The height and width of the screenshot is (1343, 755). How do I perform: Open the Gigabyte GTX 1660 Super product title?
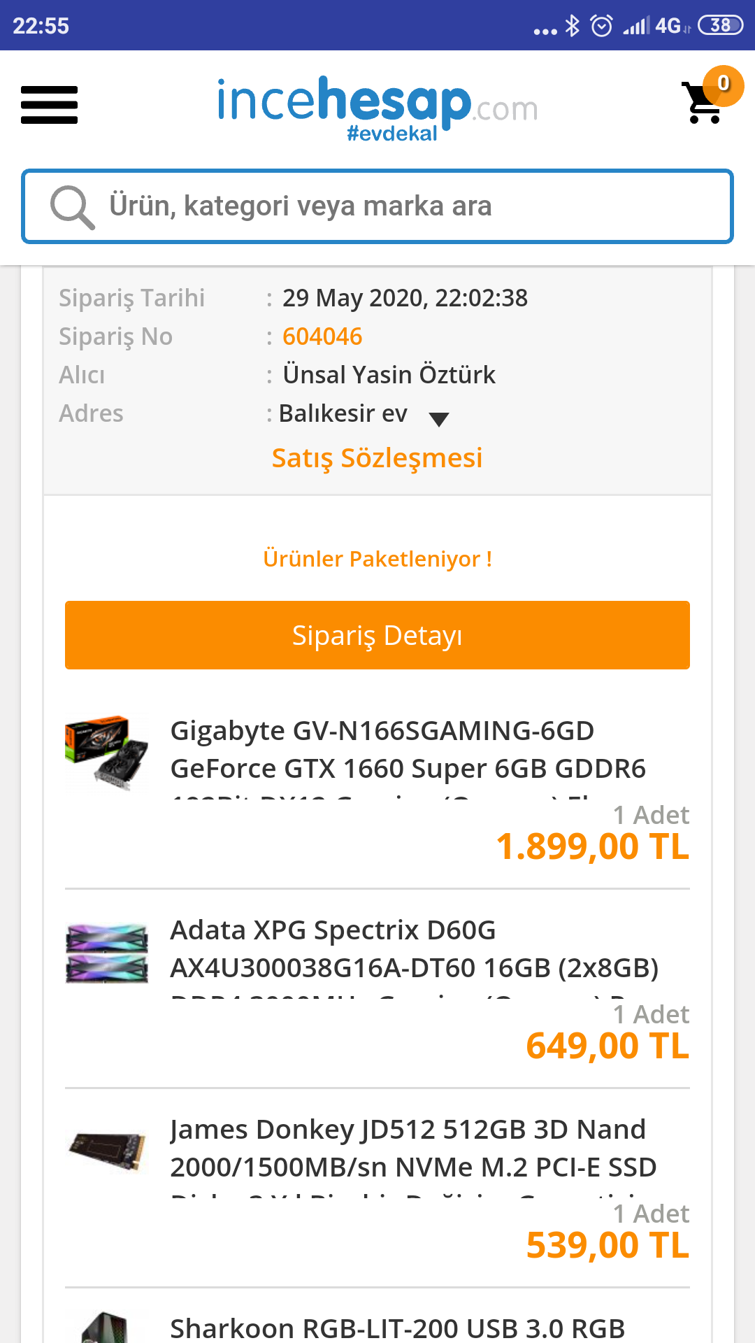(x=408, y=750)
